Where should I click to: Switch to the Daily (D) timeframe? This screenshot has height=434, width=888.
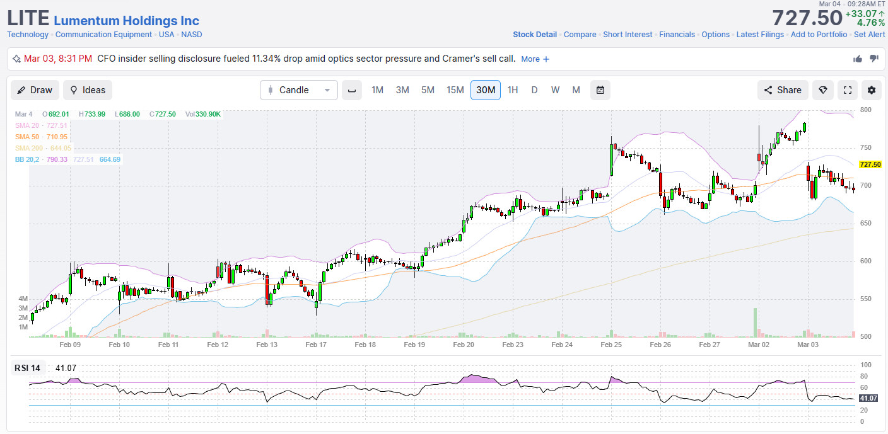click(534, 90)
